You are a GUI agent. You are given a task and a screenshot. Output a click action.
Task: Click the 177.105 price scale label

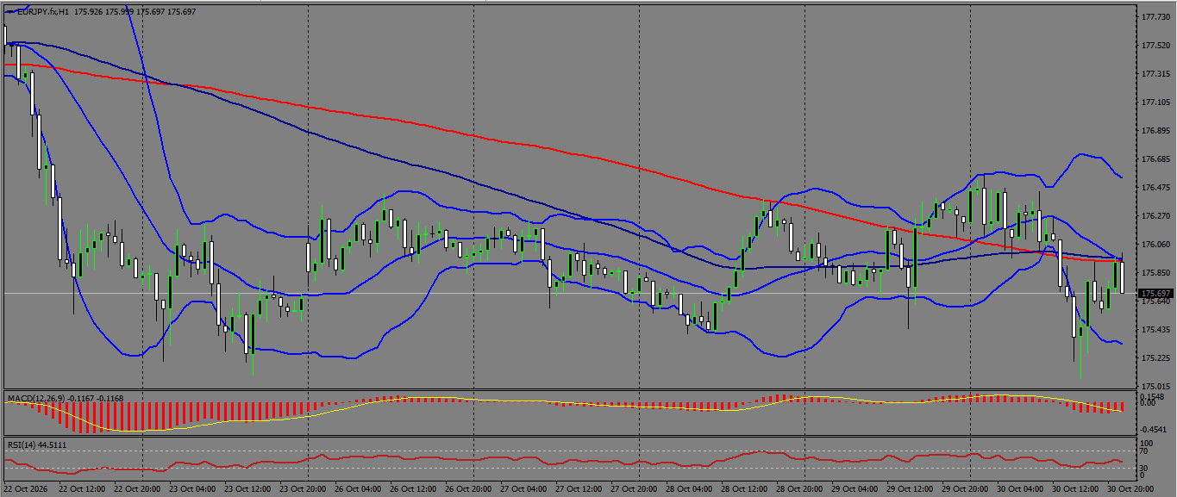(x=1154, y=103)
